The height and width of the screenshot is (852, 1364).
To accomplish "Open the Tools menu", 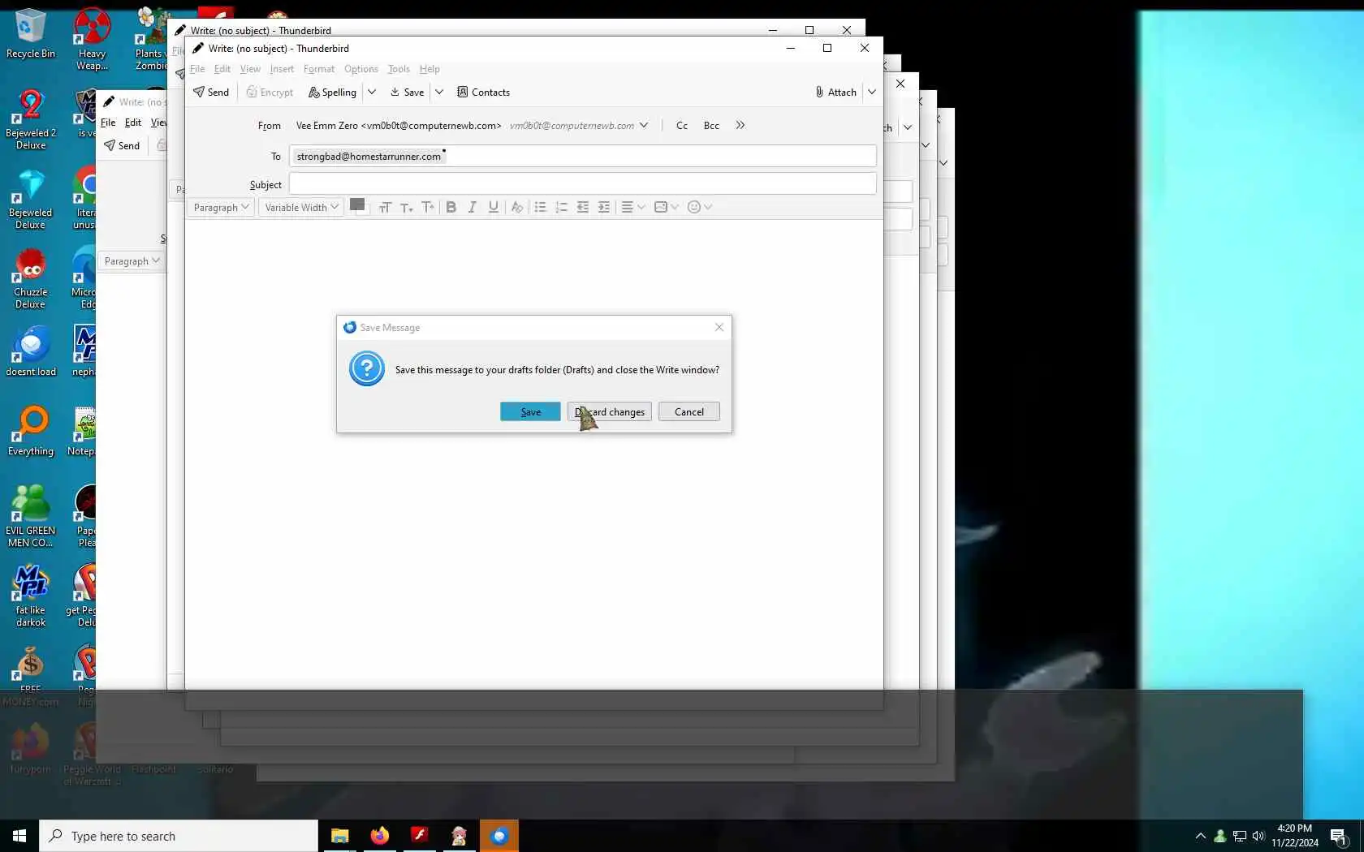I will click(399, 69).
